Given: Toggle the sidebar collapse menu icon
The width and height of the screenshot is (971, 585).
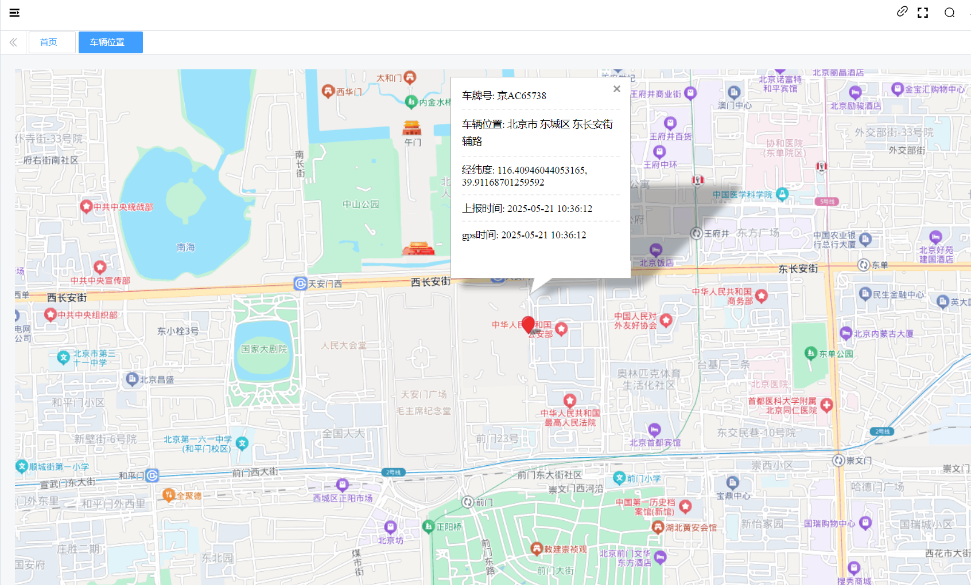Looking at the screenshot, I should (x=15, y=13).
